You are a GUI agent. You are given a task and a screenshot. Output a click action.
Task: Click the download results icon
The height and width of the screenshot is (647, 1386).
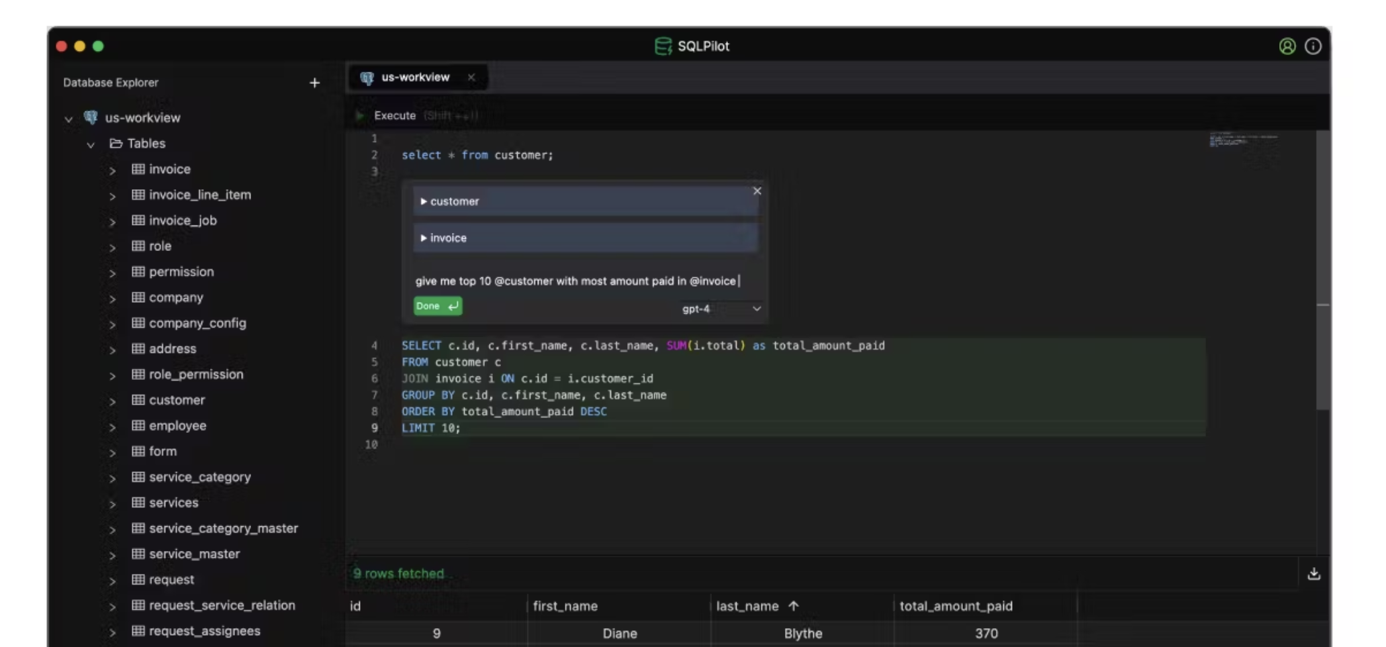point(1314,574)
